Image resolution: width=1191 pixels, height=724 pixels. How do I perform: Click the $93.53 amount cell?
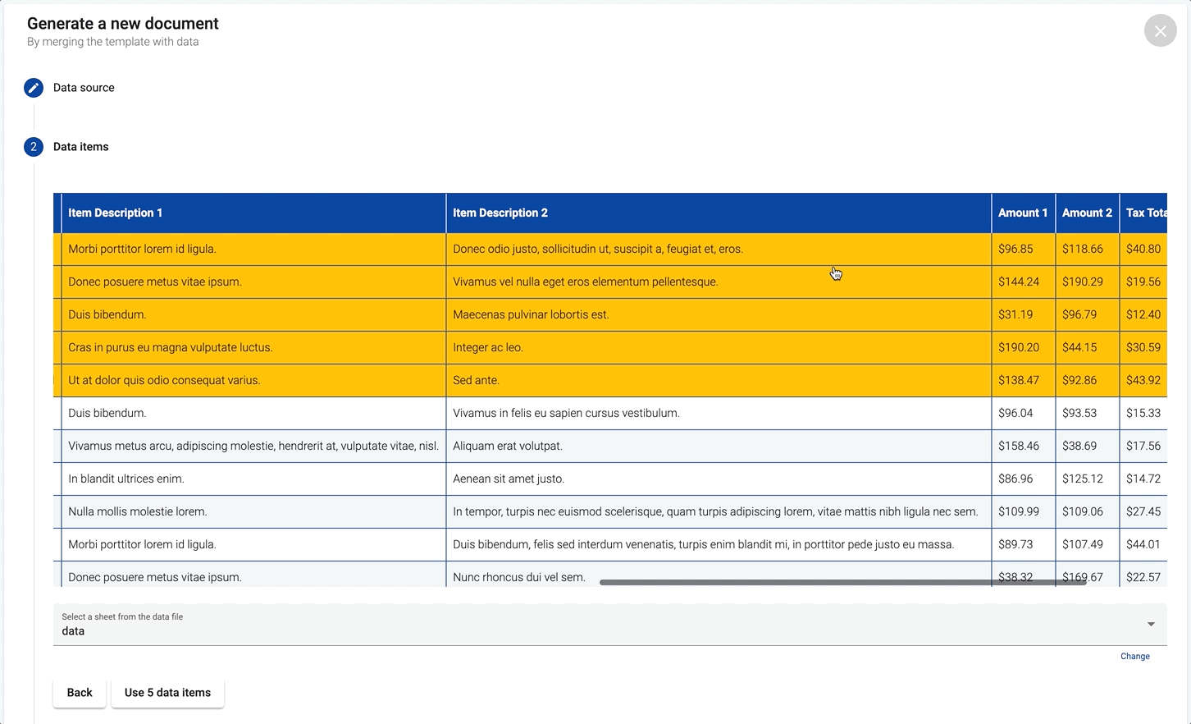coord(1087,414)
